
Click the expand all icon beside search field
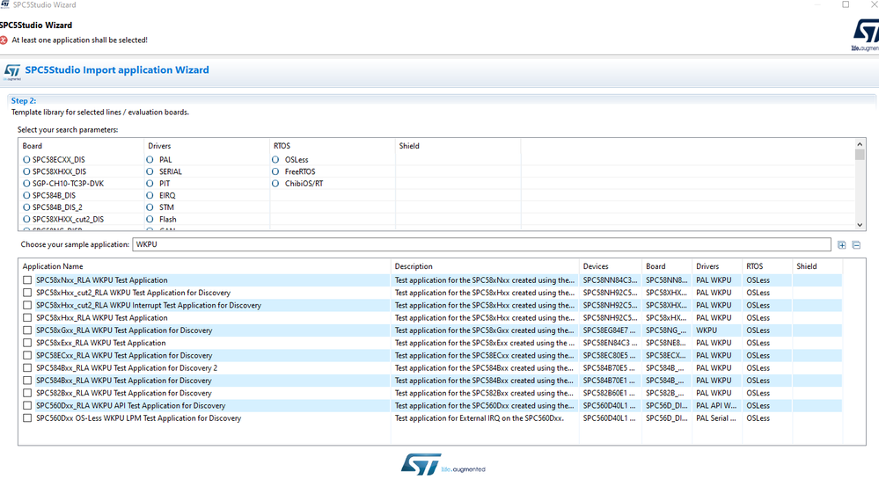tap(841, 245)
